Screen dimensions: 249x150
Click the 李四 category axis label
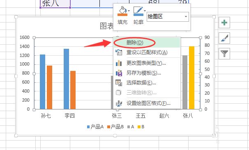[69, 116]
